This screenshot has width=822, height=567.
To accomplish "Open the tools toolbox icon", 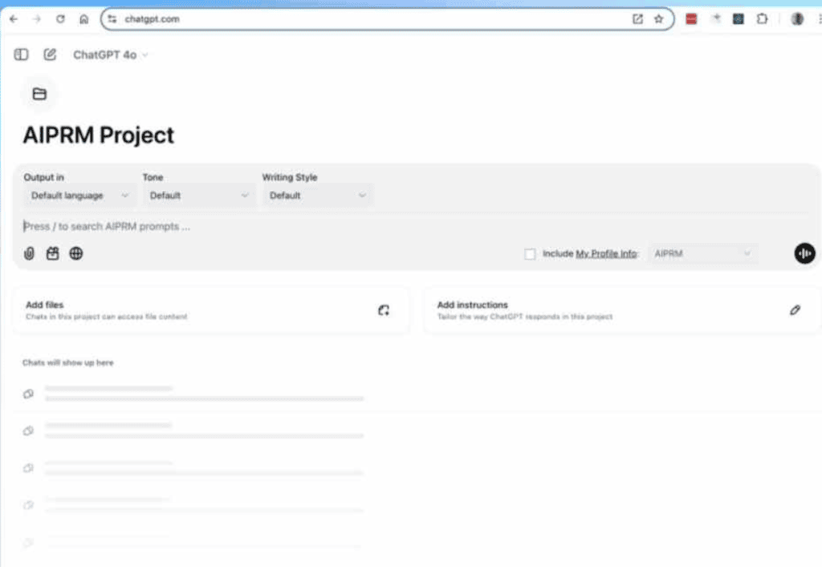I will pos(52,253).
